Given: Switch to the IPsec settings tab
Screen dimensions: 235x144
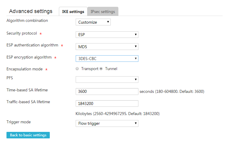Looking at the screenshot, I should (103, 12).
